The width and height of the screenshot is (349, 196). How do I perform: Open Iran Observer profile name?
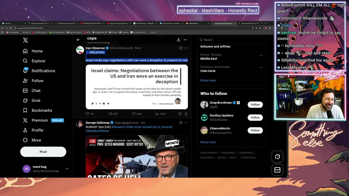(95, 48)
